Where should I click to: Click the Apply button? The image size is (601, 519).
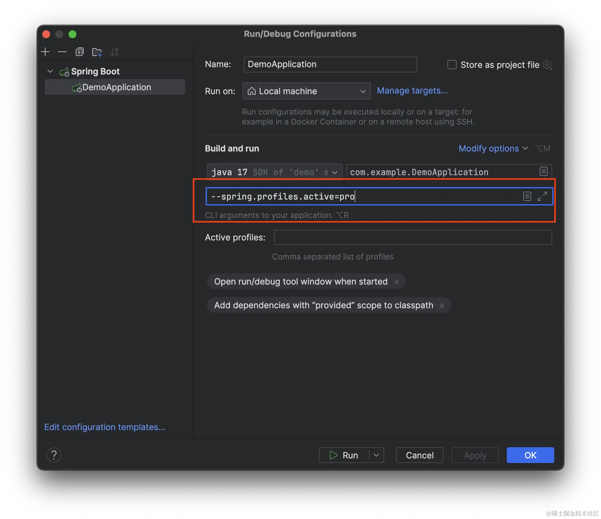coord(475,455)
